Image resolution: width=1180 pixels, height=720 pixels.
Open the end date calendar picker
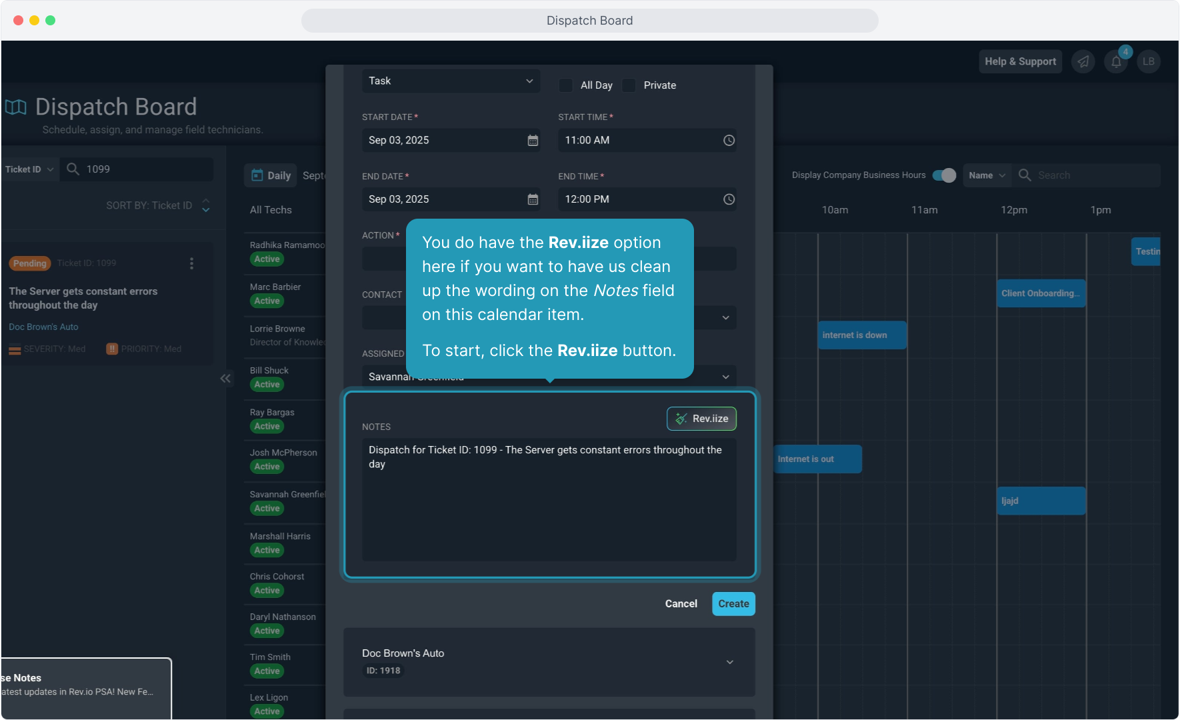(533, 199)
